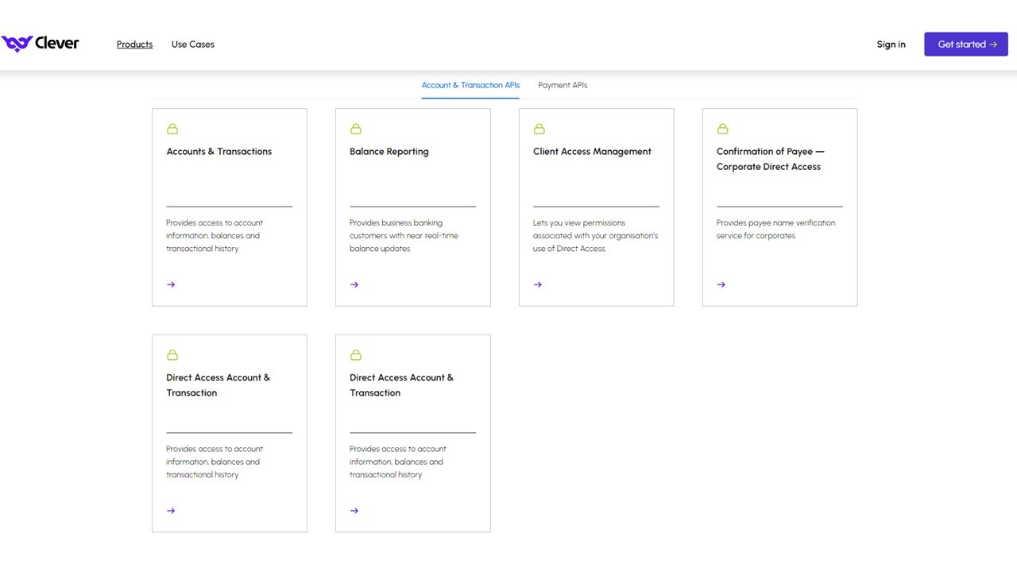Image resolution: width=1017 pixels, height=572 pixels.
Task: Open the Client Access Management title
Action: point(592,152)
